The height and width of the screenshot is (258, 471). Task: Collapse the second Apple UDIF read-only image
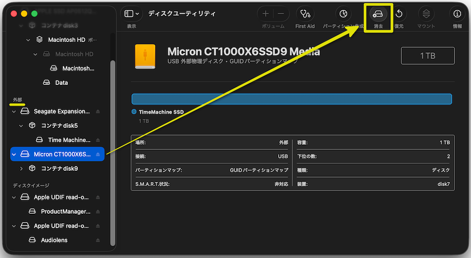click(x=14, y=226)
